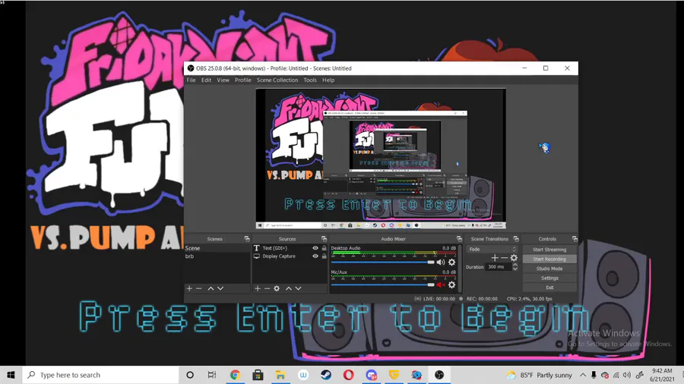Move scene up in the Scenes list
This screenshot has width=684, height=384.
coord(211,288)
